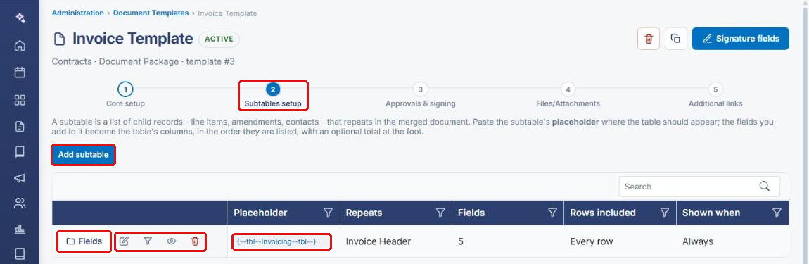Open the bottom book icon in the sidebar
Screen dimensions: 809x264
tap(20, 253)
